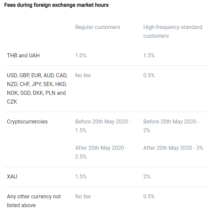Select 'After 20th May 2020 - 3%' text
The image size is (212, 223).
click(173, 148)
